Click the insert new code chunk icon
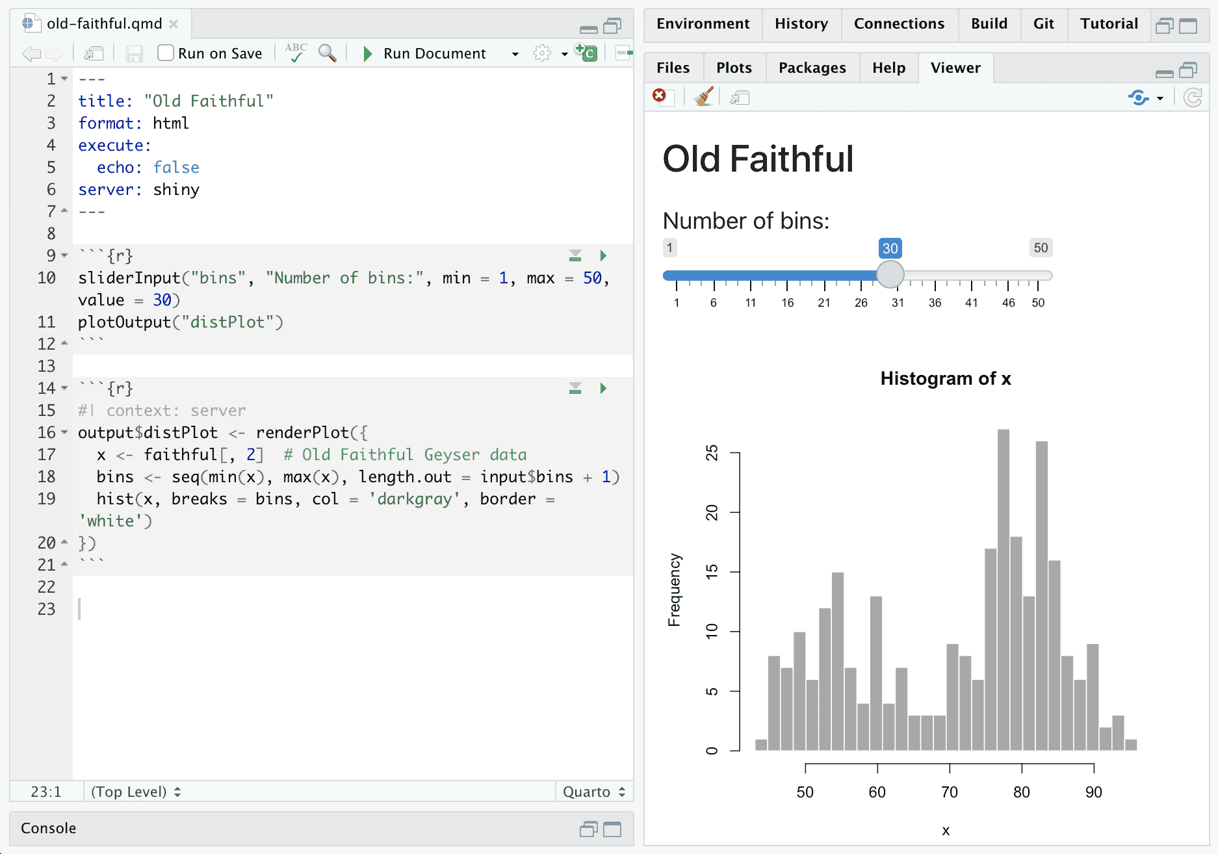 [586, 53]
